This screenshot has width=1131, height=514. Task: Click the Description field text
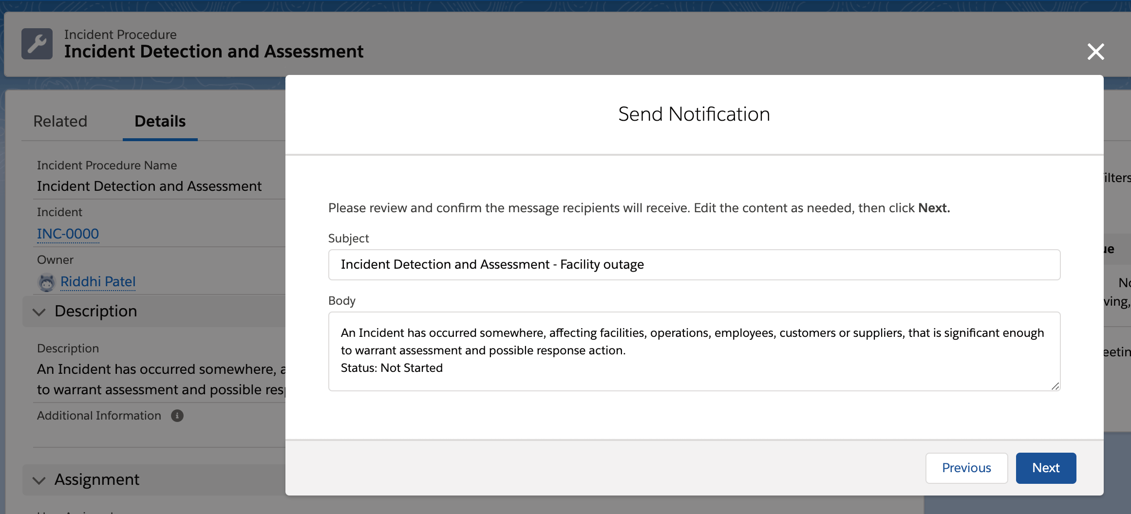161,379
